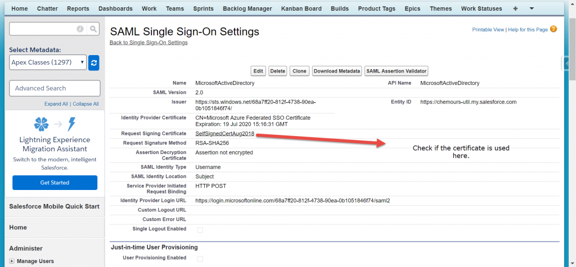Open the overflow tabs dropdown arrow
This screenshot has height=267, width=576.
(x=532, y=8)
